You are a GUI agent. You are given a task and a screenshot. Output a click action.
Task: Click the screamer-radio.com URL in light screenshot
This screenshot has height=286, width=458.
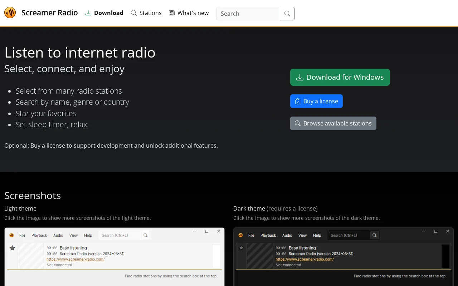coord(75,259)
